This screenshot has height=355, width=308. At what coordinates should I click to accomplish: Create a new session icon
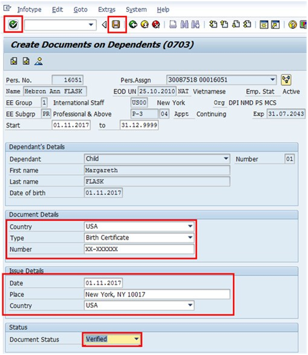[264, 25]
